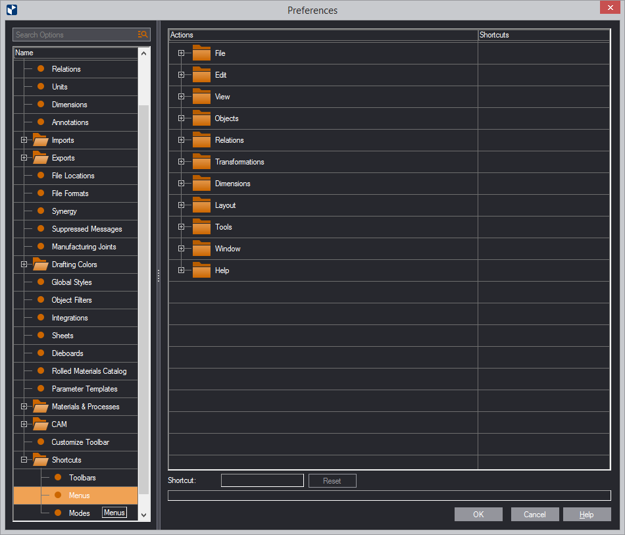Expand the Relations actions node

181,140
